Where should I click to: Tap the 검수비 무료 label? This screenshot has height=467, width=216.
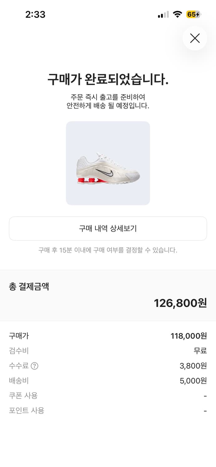tap(200, 351)
